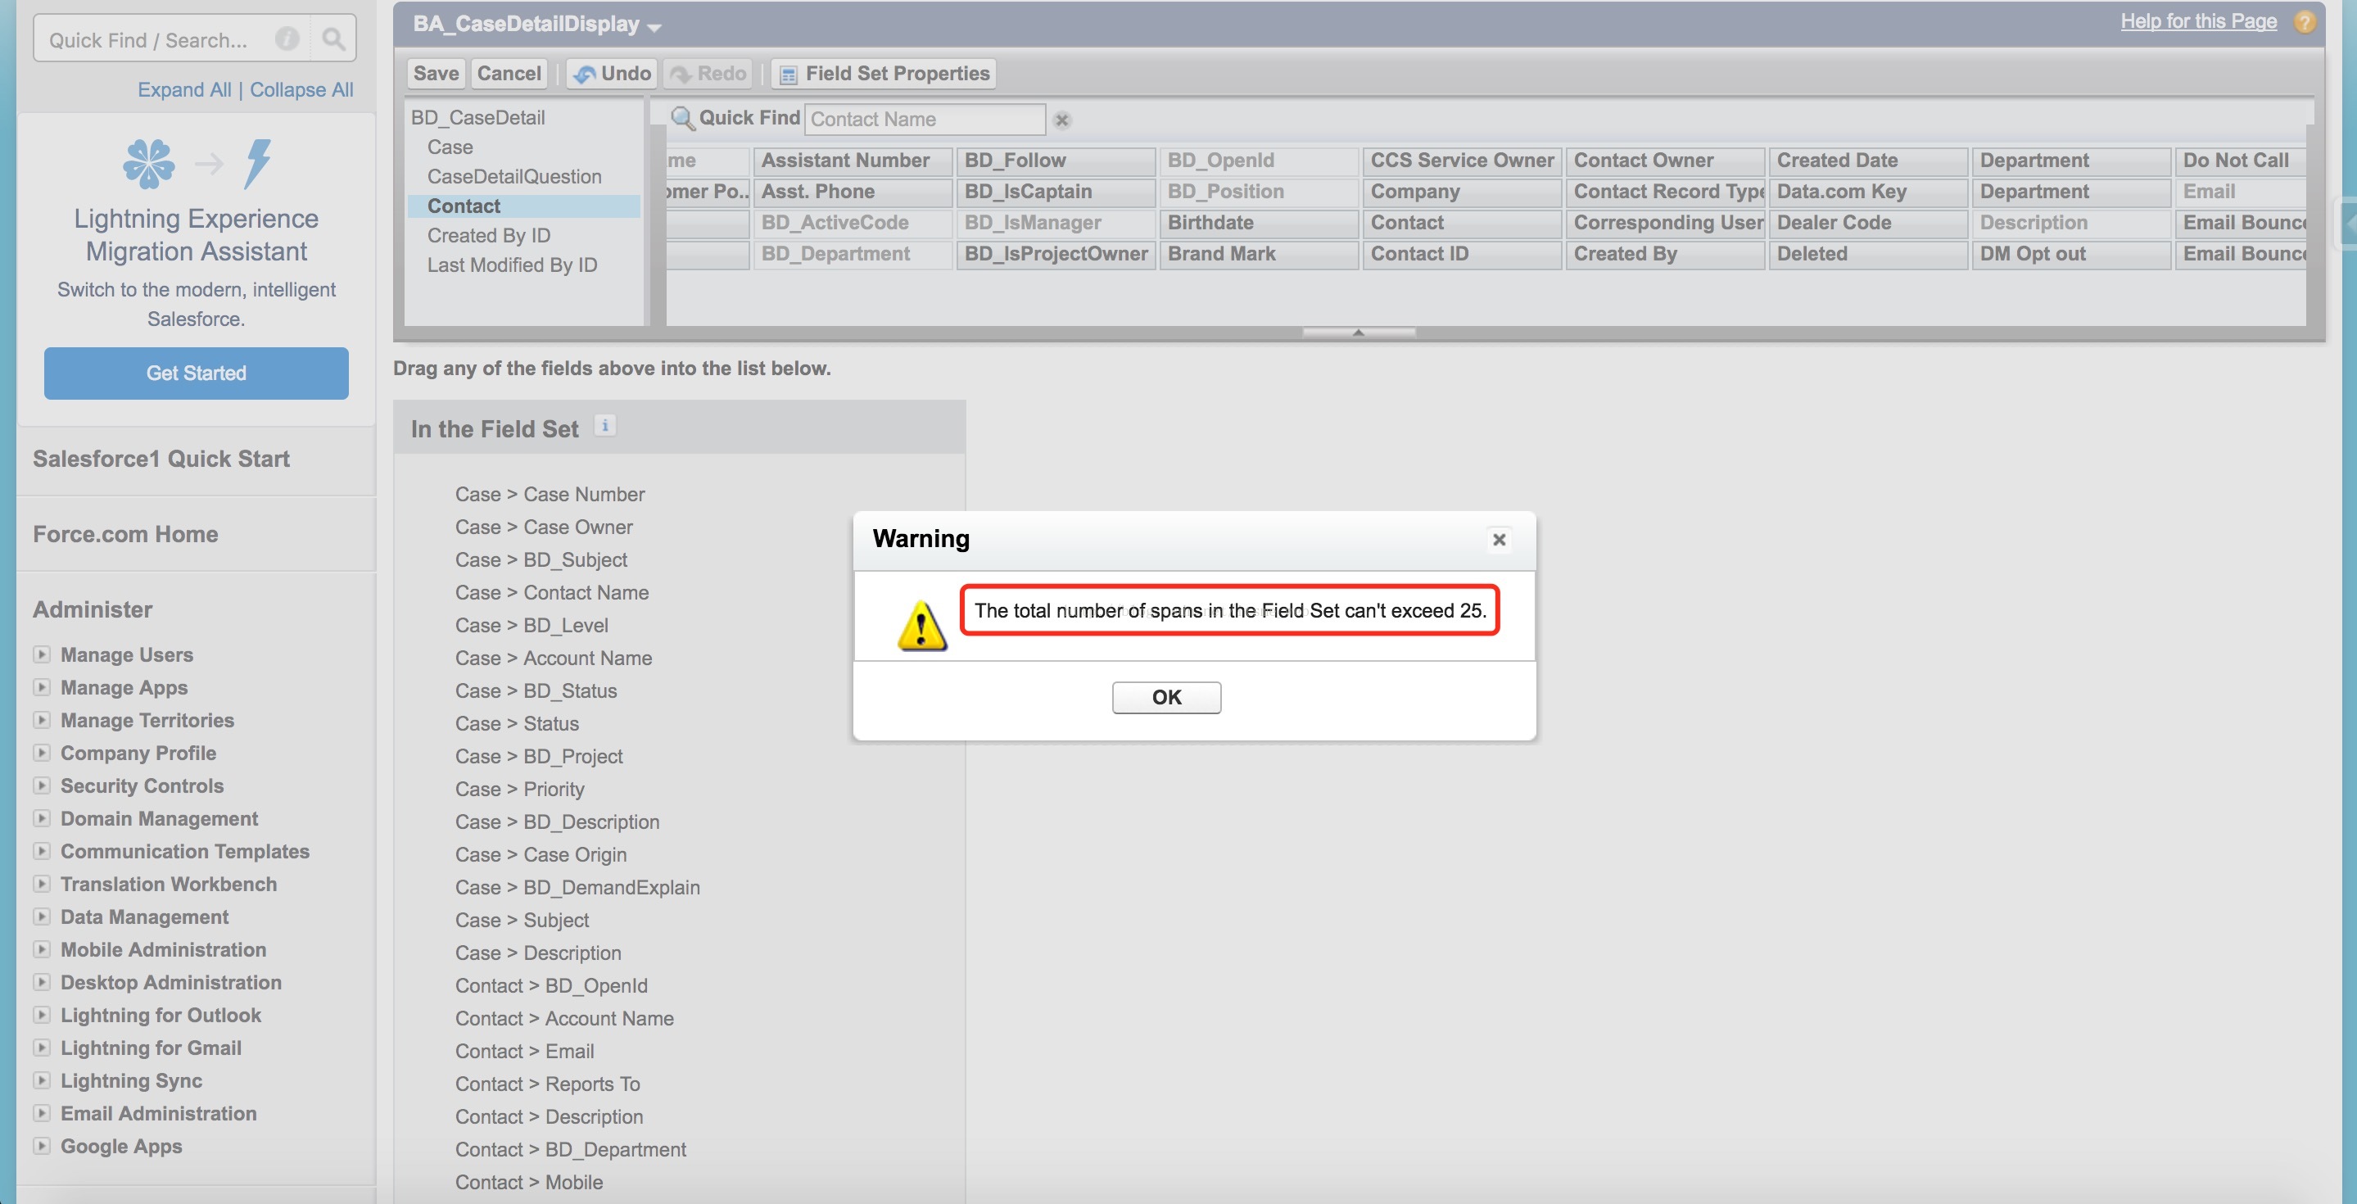Collapse the field palette with the handle arrow
The image size is (2357, 1204).
coord(1358,332)
